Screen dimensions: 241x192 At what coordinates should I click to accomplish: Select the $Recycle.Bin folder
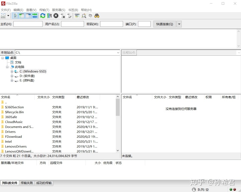click(14, 112)
